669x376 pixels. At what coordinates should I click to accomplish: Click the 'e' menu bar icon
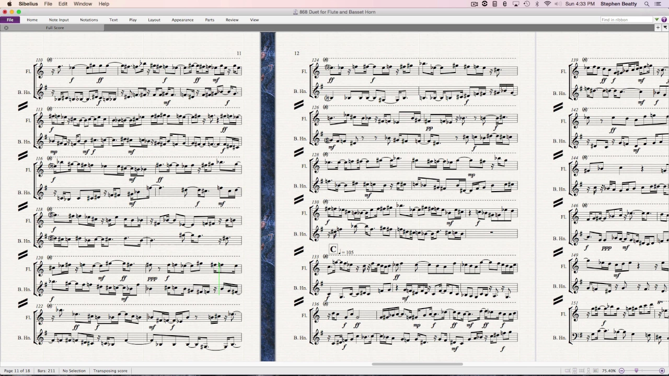(x=505, y=4)
